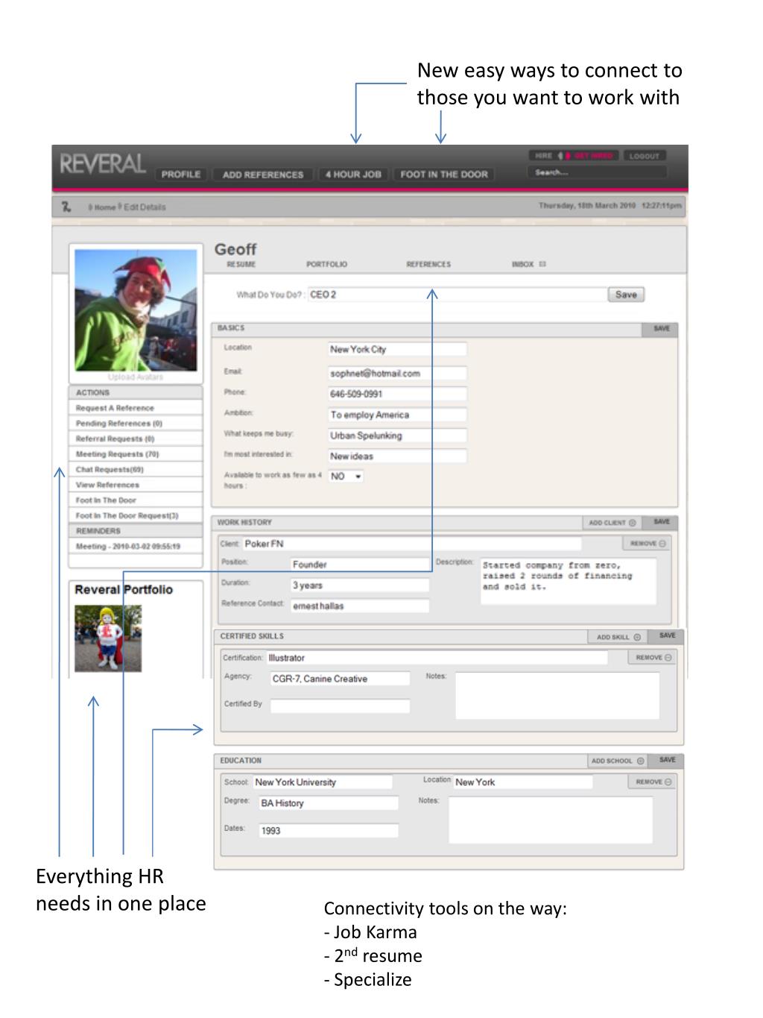The width and height of the screenshot is (763, 1018).
Task: Add a client in Work History
Action: 612,523
